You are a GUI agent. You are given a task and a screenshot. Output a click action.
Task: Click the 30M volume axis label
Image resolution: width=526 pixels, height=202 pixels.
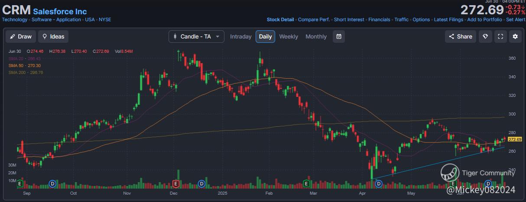pos(13,165)
